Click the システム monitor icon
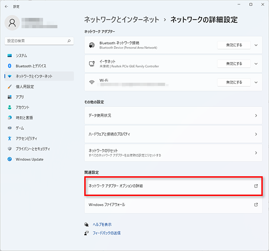This screenshot has height=251, width=269. [9, 55]
